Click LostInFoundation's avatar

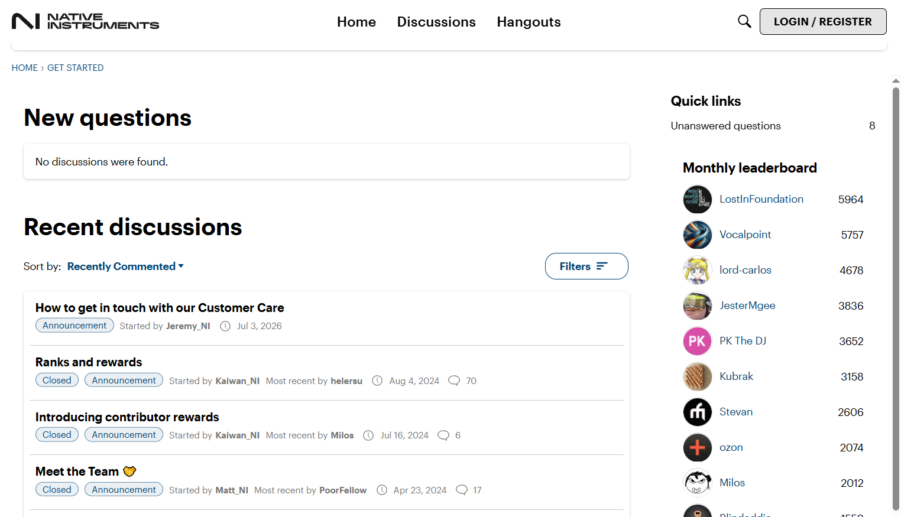pos(698,200)
